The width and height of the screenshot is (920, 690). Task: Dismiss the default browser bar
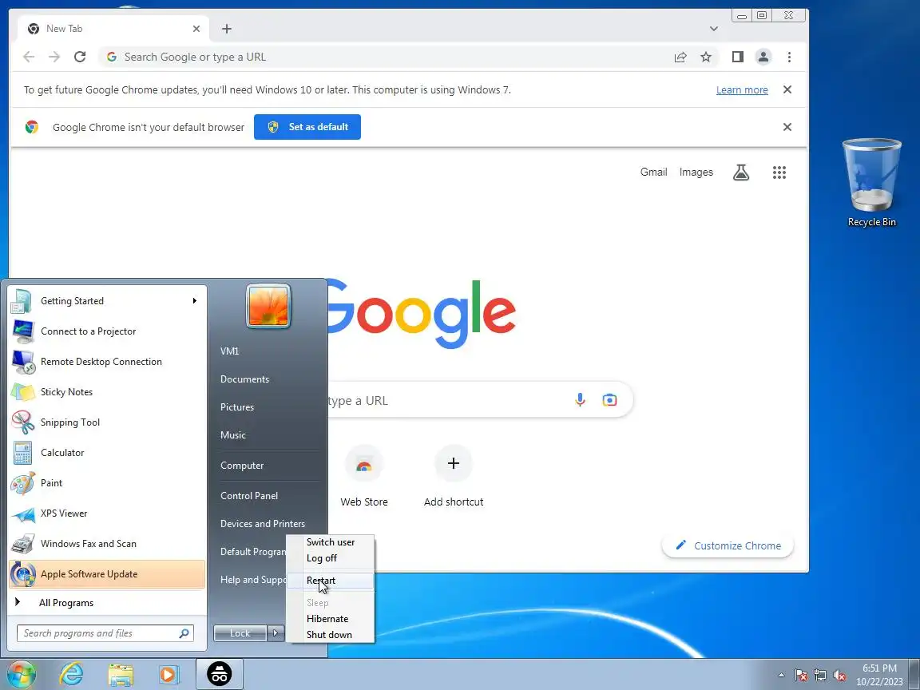[x=787, y=127]
